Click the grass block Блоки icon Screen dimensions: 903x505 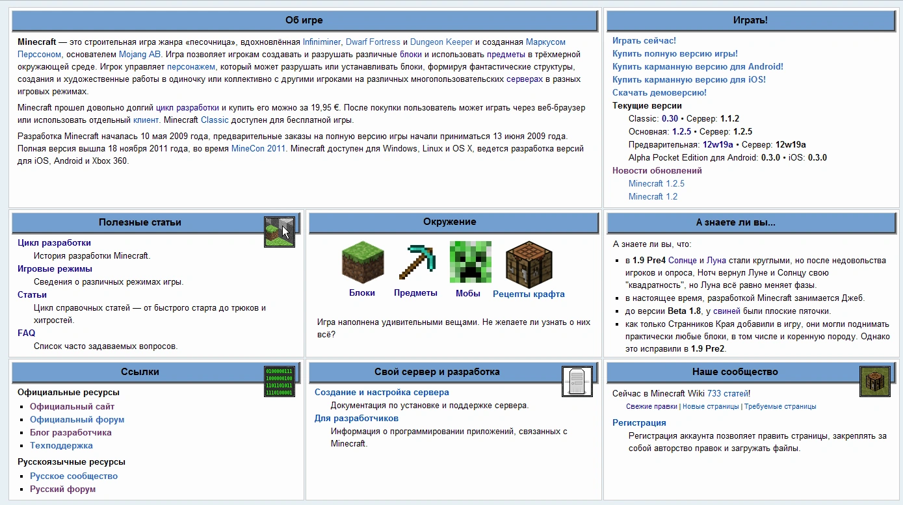tap(362, 262)
